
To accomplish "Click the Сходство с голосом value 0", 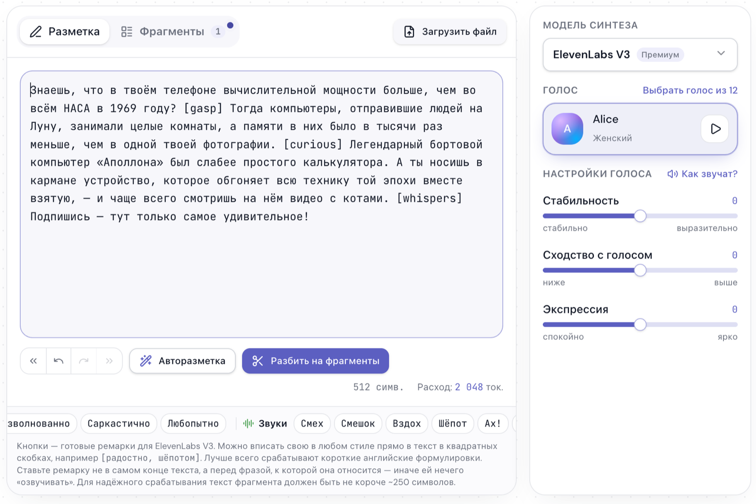I will 735,255.
